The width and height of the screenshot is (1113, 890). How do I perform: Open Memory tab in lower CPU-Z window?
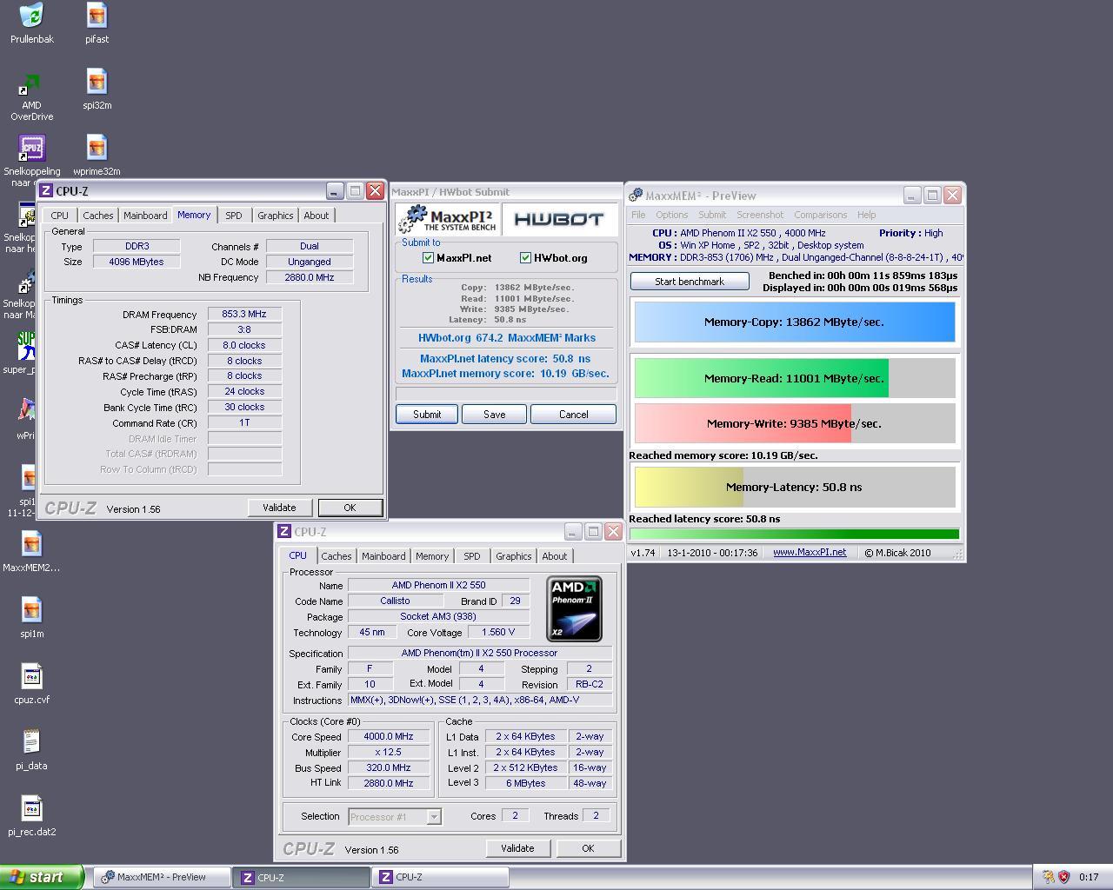coord(432,556)
